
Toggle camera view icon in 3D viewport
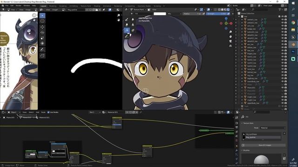(x=230, y=41)
